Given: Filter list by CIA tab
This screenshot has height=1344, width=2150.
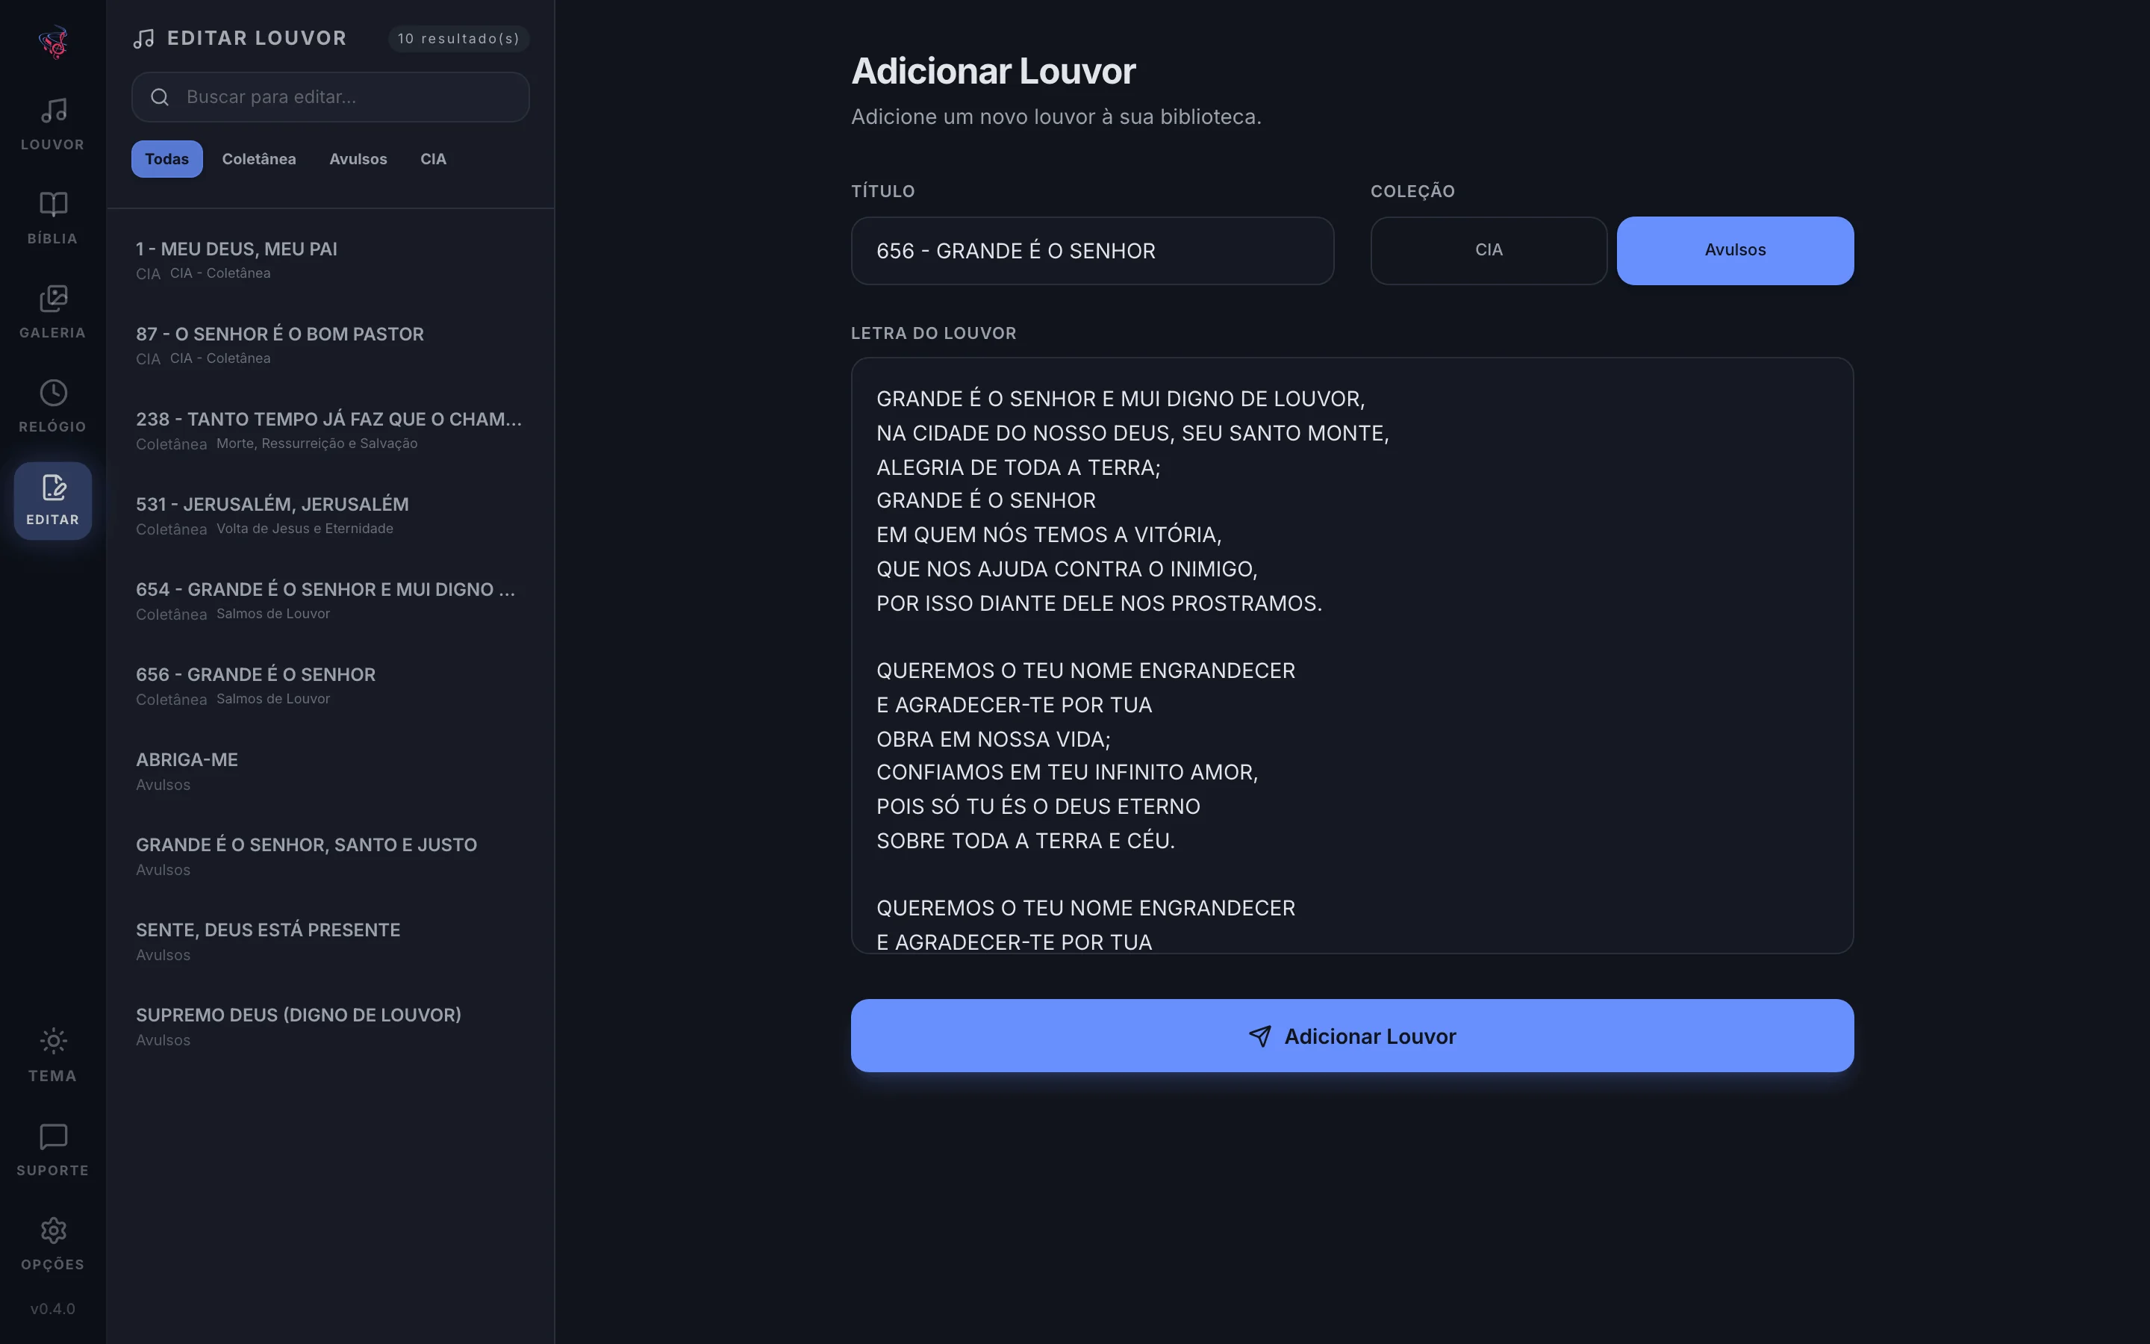Looking at the screenshot, I should [433, 159].
